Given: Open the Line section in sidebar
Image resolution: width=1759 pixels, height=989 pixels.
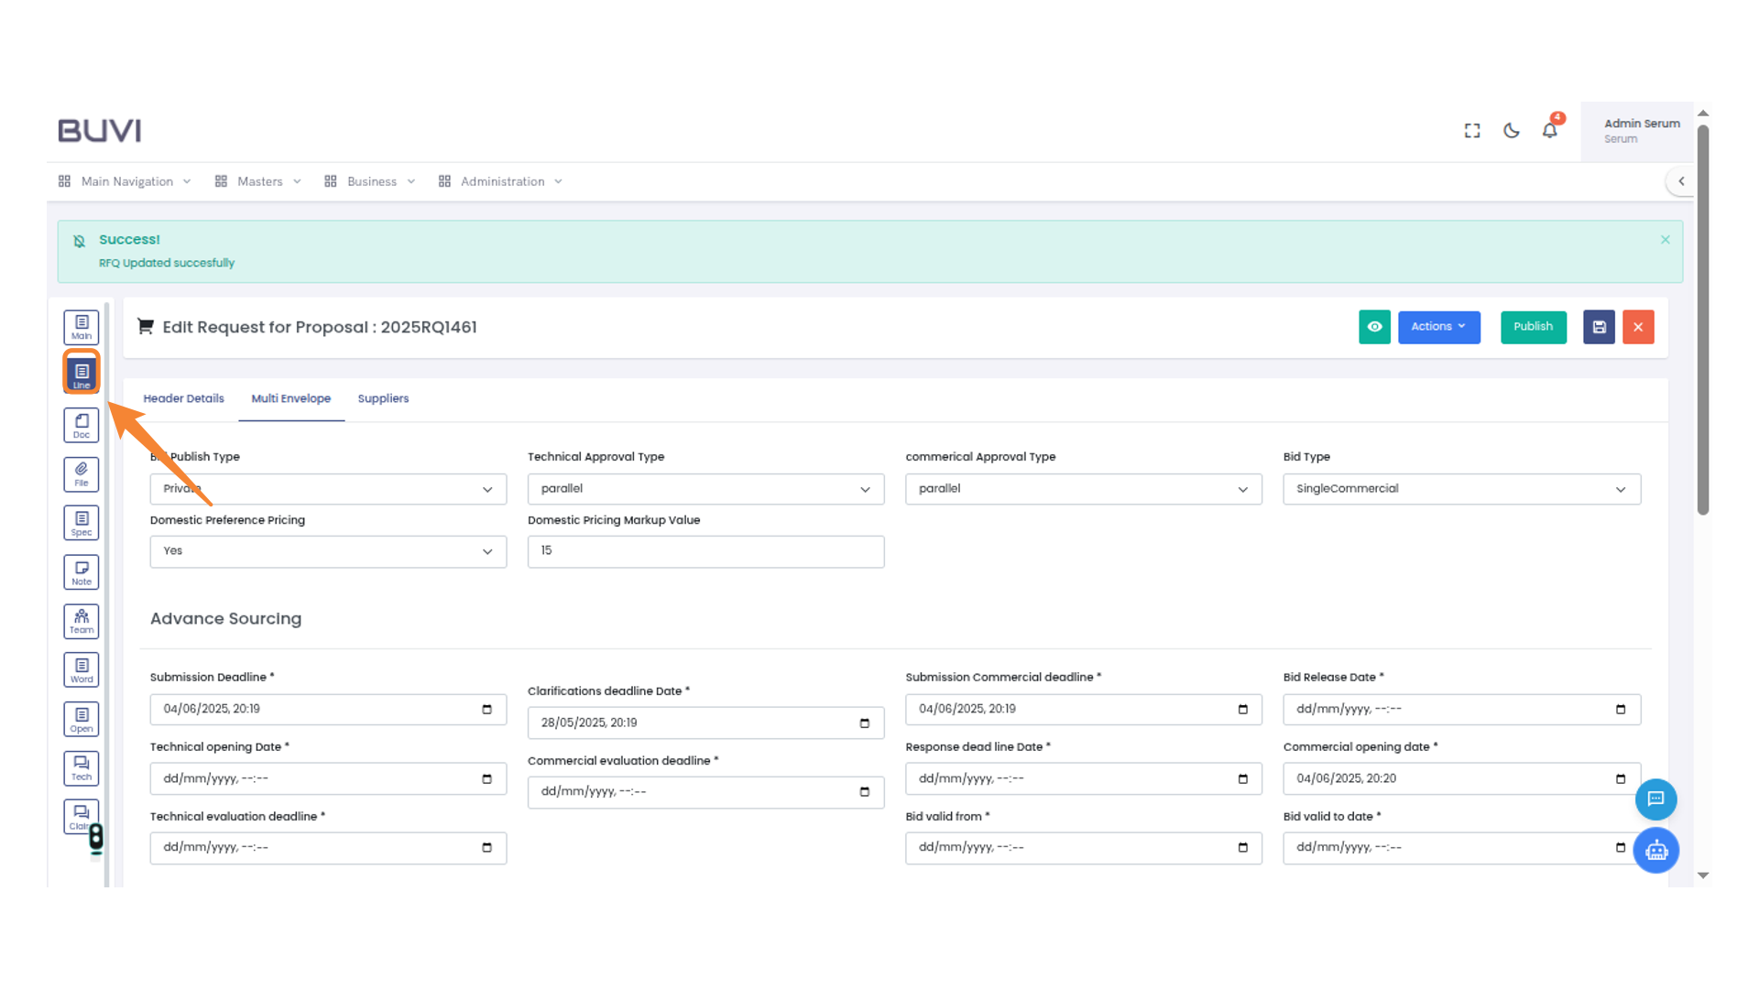Looking at the screenshot, I should click(82, 374).
